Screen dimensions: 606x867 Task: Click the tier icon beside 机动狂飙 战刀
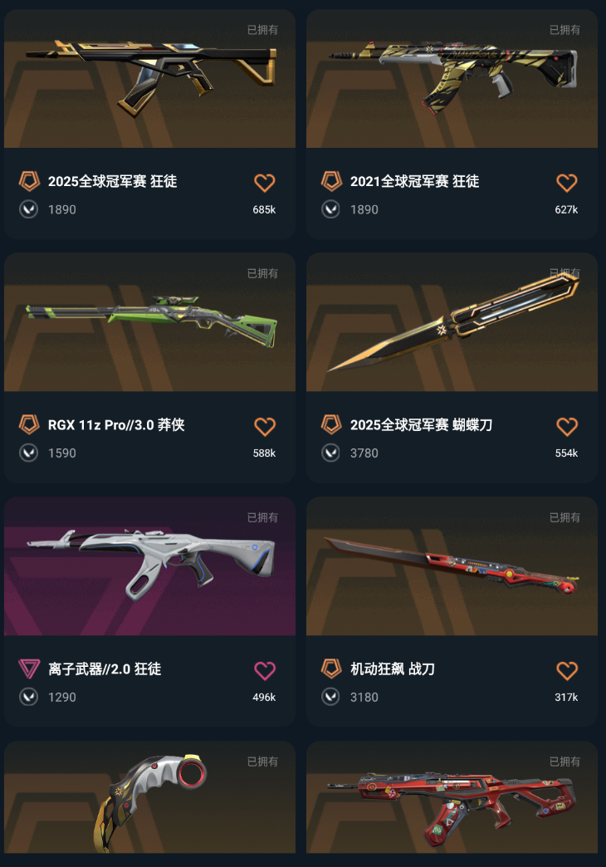tap(332, 669)
